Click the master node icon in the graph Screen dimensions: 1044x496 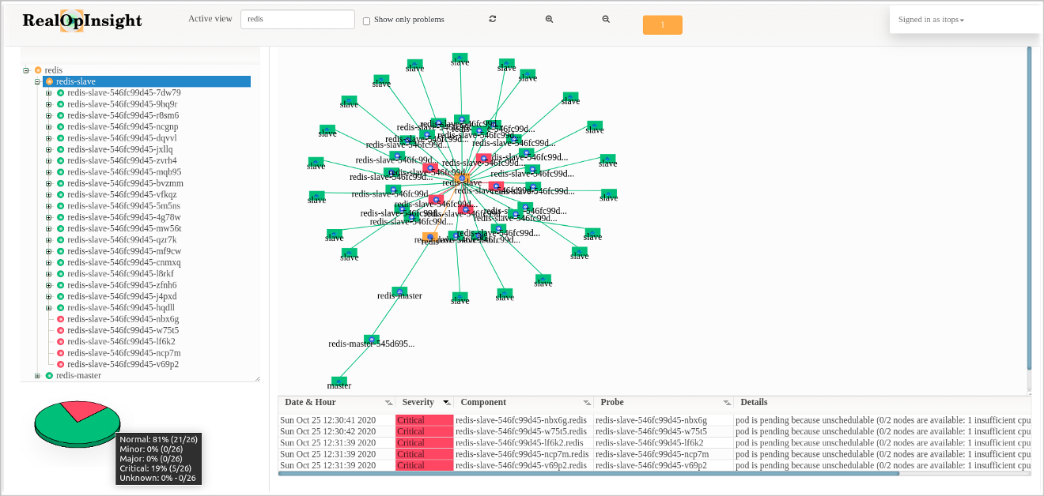339,381
